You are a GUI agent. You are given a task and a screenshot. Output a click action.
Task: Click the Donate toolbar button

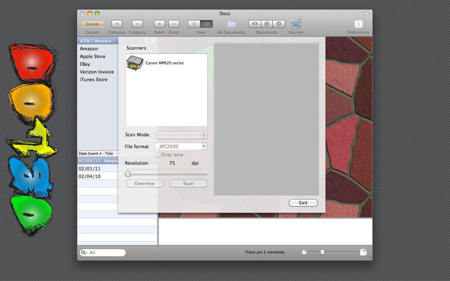point(92,24)
